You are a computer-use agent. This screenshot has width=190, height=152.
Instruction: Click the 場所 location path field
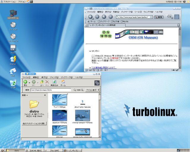pos(51,90)
